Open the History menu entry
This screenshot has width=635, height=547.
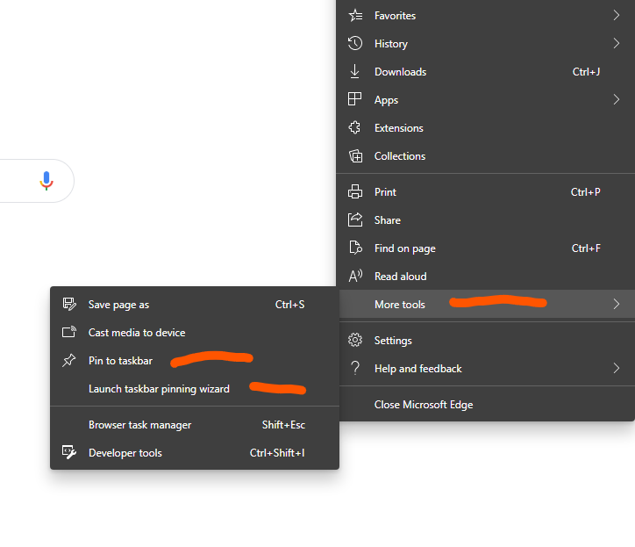485,43
